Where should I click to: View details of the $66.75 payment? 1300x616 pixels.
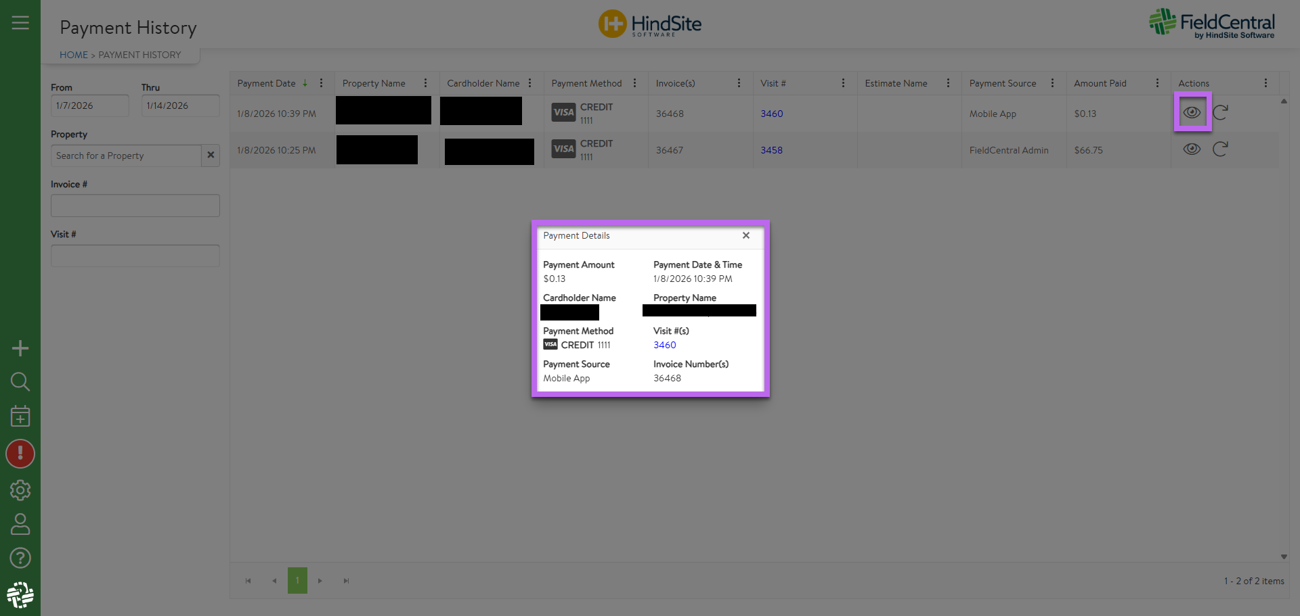click(1192, 149)
